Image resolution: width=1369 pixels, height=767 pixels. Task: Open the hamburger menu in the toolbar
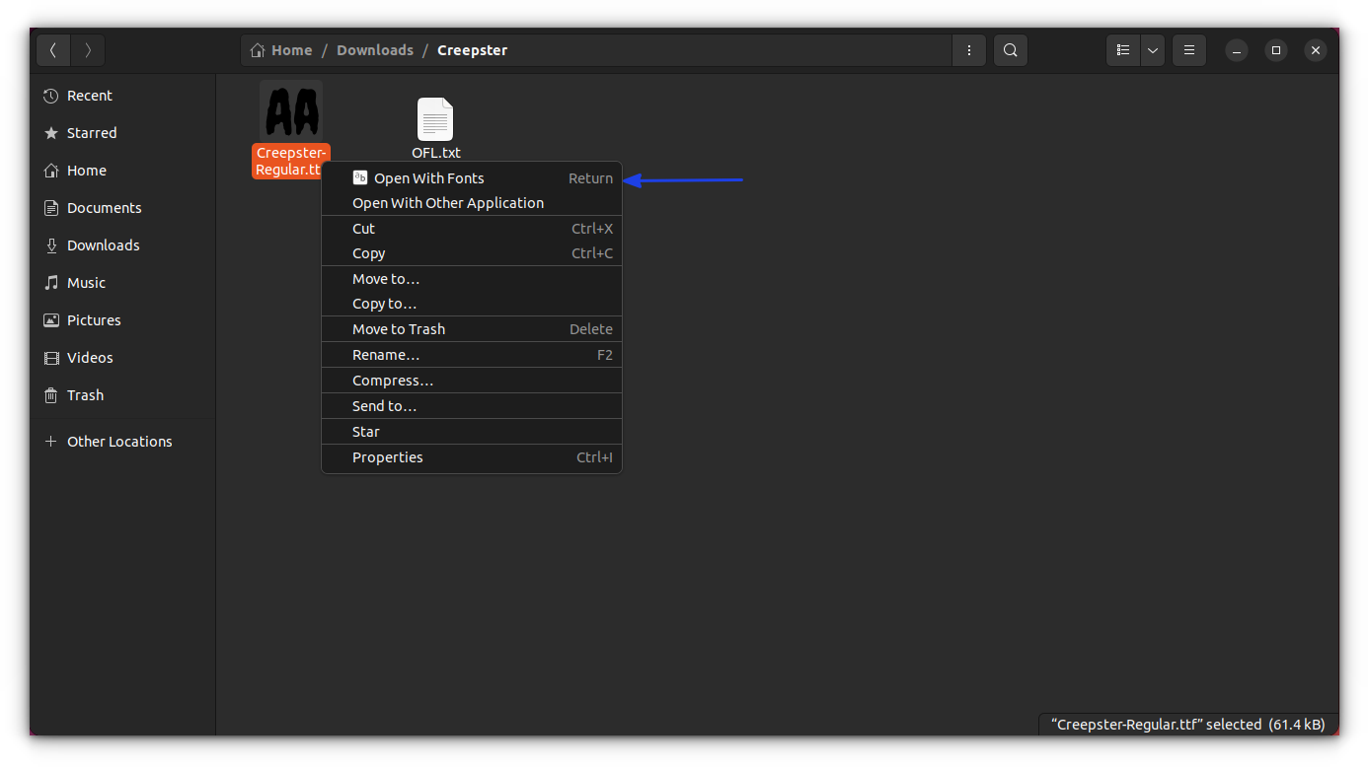pos(1188,49)
